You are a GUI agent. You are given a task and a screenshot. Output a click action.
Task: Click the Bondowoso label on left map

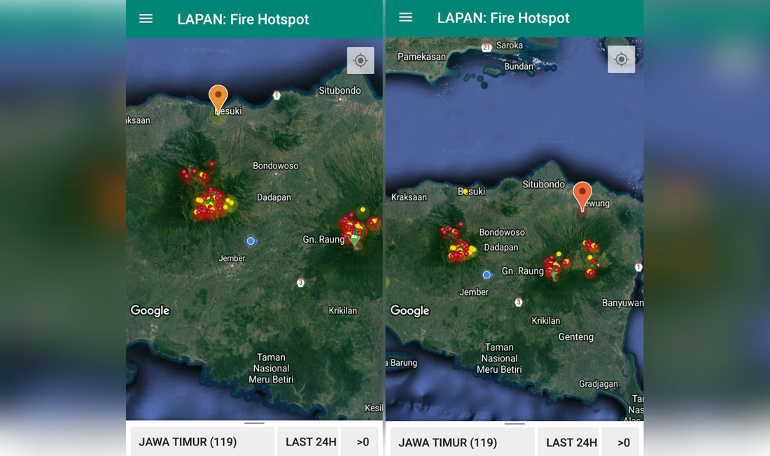pos(276,166)
